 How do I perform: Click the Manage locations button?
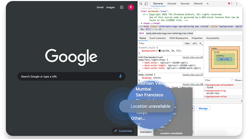click(x=203, y=108)
